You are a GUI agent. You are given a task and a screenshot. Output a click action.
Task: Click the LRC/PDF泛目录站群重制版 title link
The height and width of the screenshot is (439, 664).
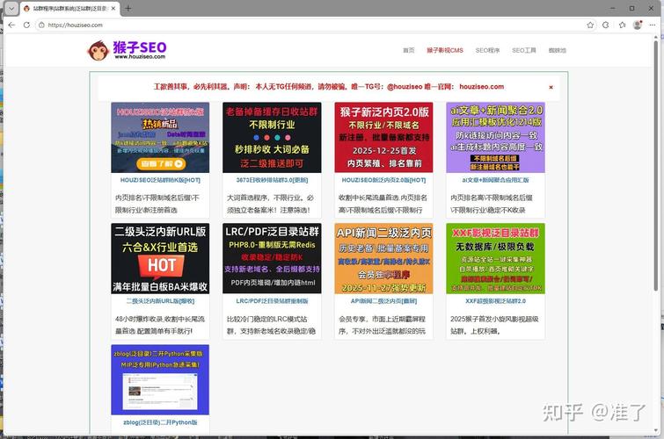pos(272,301)
